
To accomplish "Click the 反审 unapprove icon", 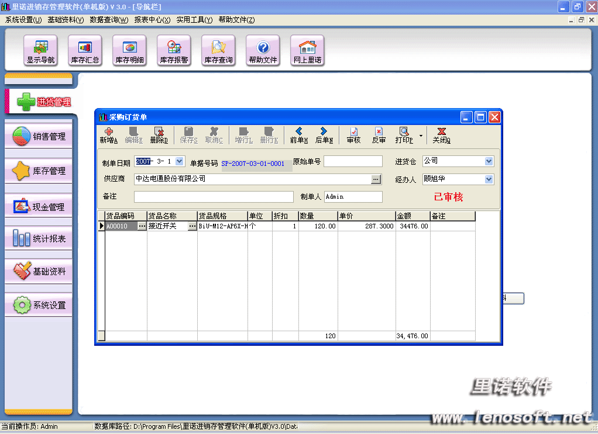I will (379, 136).
